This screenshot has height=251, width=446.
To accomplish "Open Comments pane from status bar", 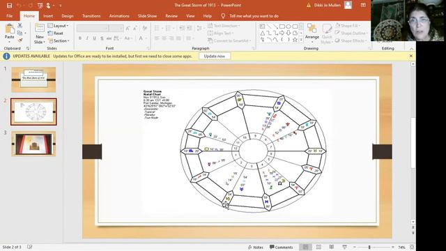I will coord(282,248).
